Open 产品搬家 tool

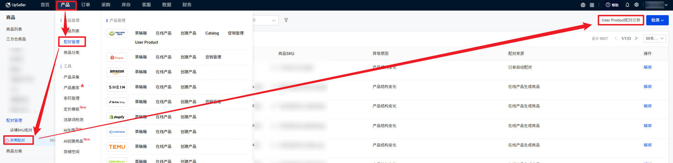point(71,88)
